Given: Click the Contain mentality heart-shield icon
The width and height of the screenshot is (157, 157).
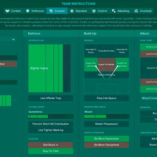Looking at the screenshot, I should click(8, 11).
